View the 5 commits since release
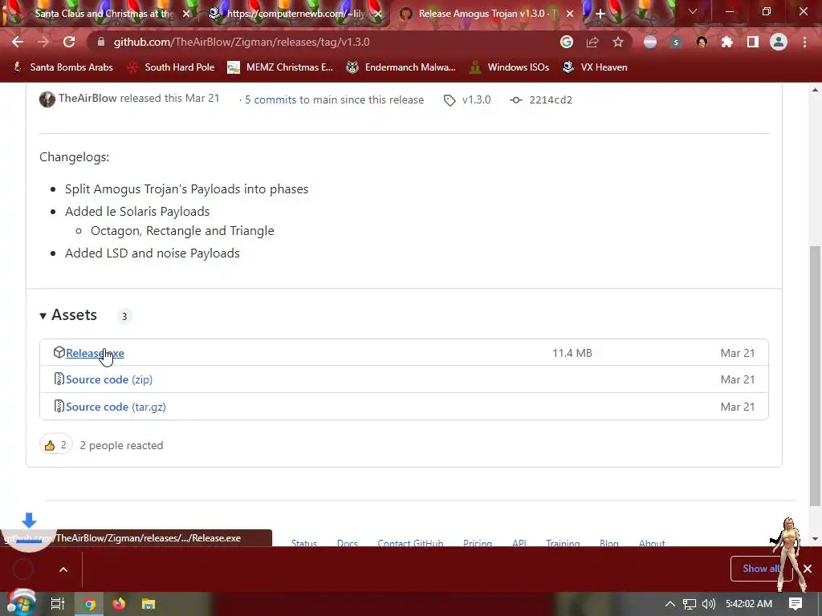 271,99
